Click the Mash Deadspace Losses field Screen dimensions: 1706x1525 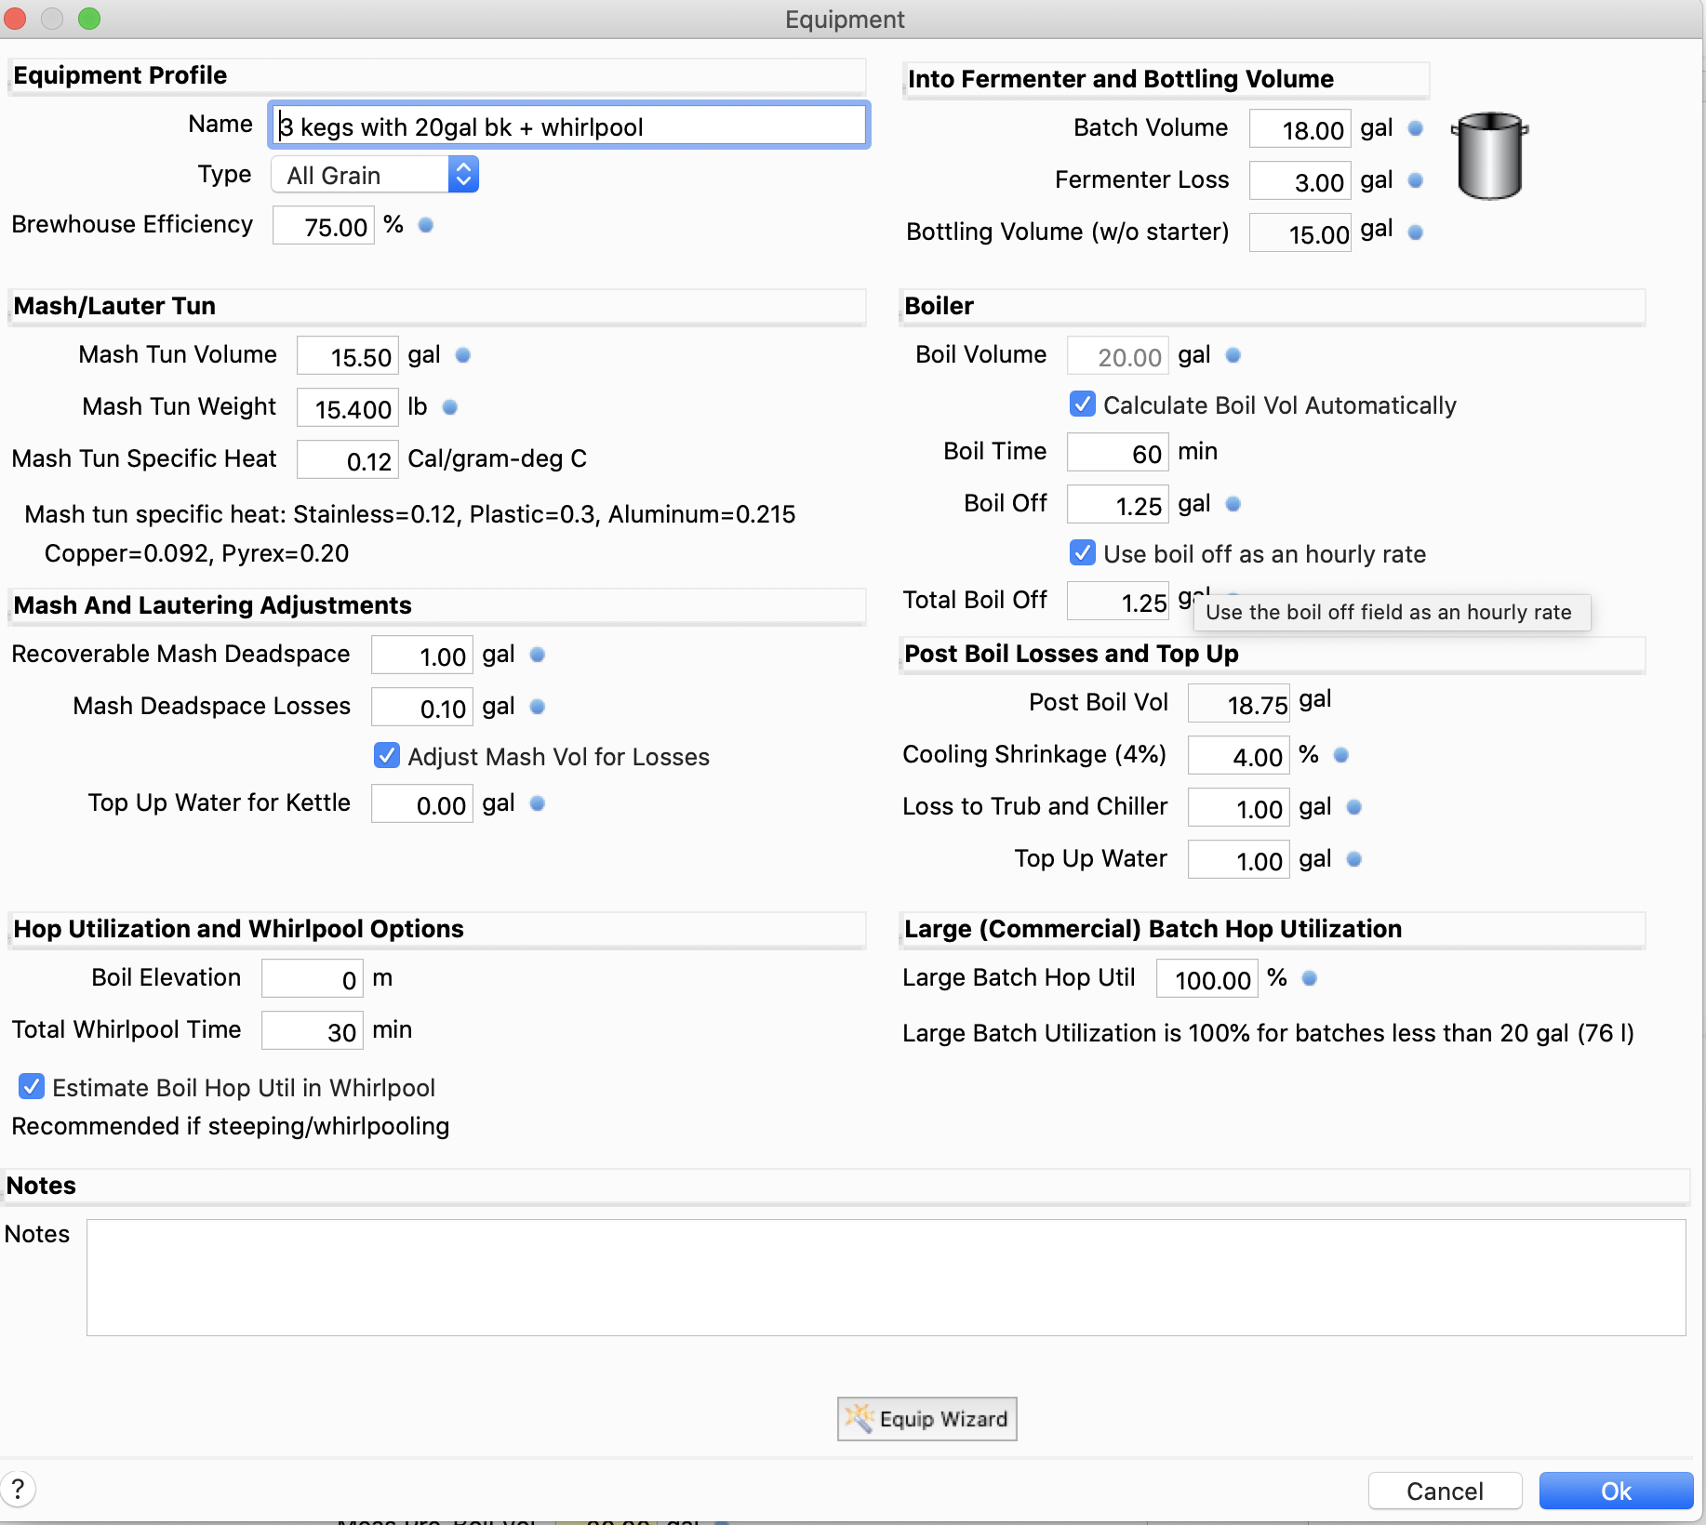[x=422, y=708]
